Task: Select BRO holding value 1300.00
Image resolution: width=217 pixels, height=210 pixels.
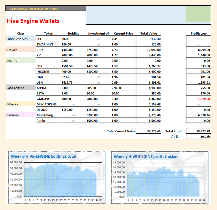Action: (x=73, y=50)
